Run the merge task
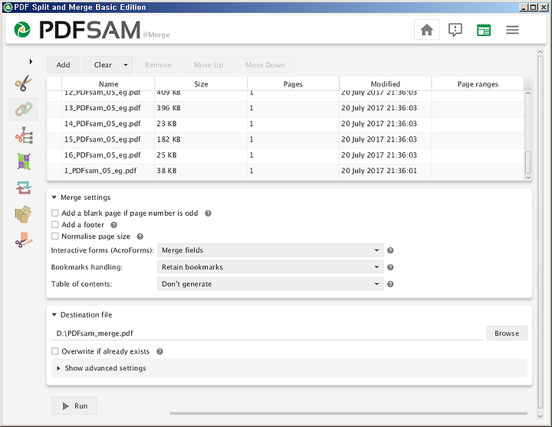Viewport: 552px width, 427px height. point(74,406)
